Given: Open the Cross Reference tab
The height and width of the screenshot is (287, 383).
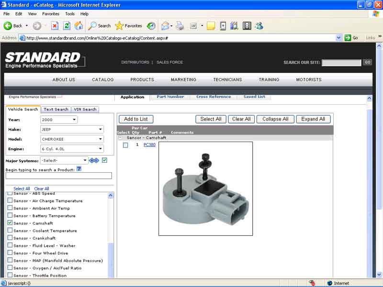Looking at the screenshot, I should click(214, 97).
